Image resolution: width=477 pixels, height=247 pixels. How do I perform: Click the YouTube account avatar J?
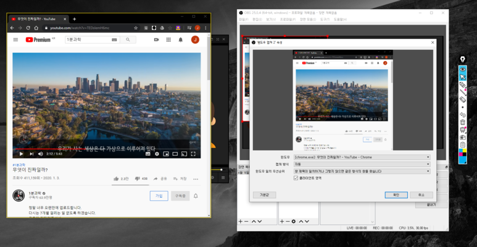pos(195,39)
